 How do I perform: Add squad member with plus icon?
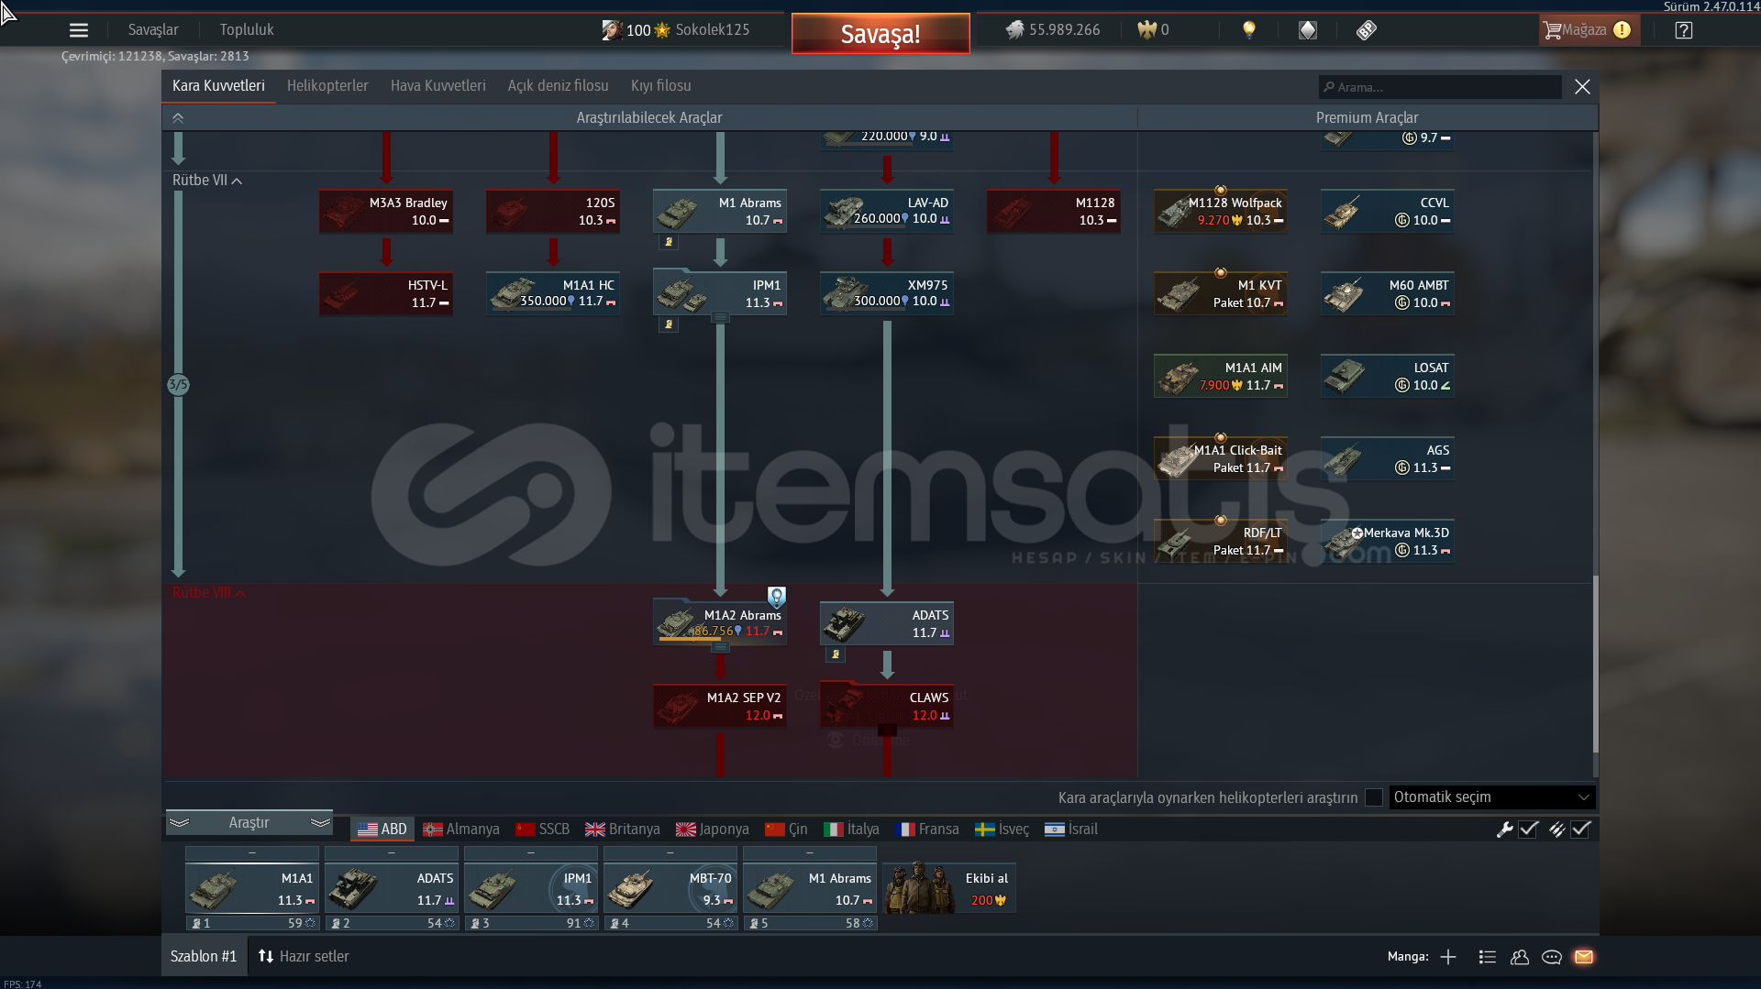pos(1448,957)
